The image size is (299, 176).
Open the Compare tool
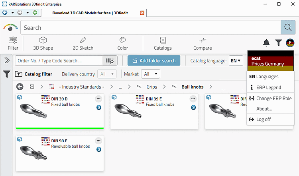click(203, 43)
